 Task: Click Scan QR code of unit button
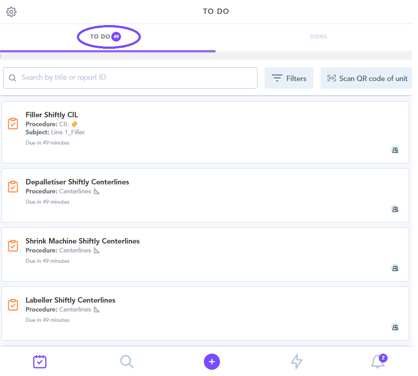[367, 78]
